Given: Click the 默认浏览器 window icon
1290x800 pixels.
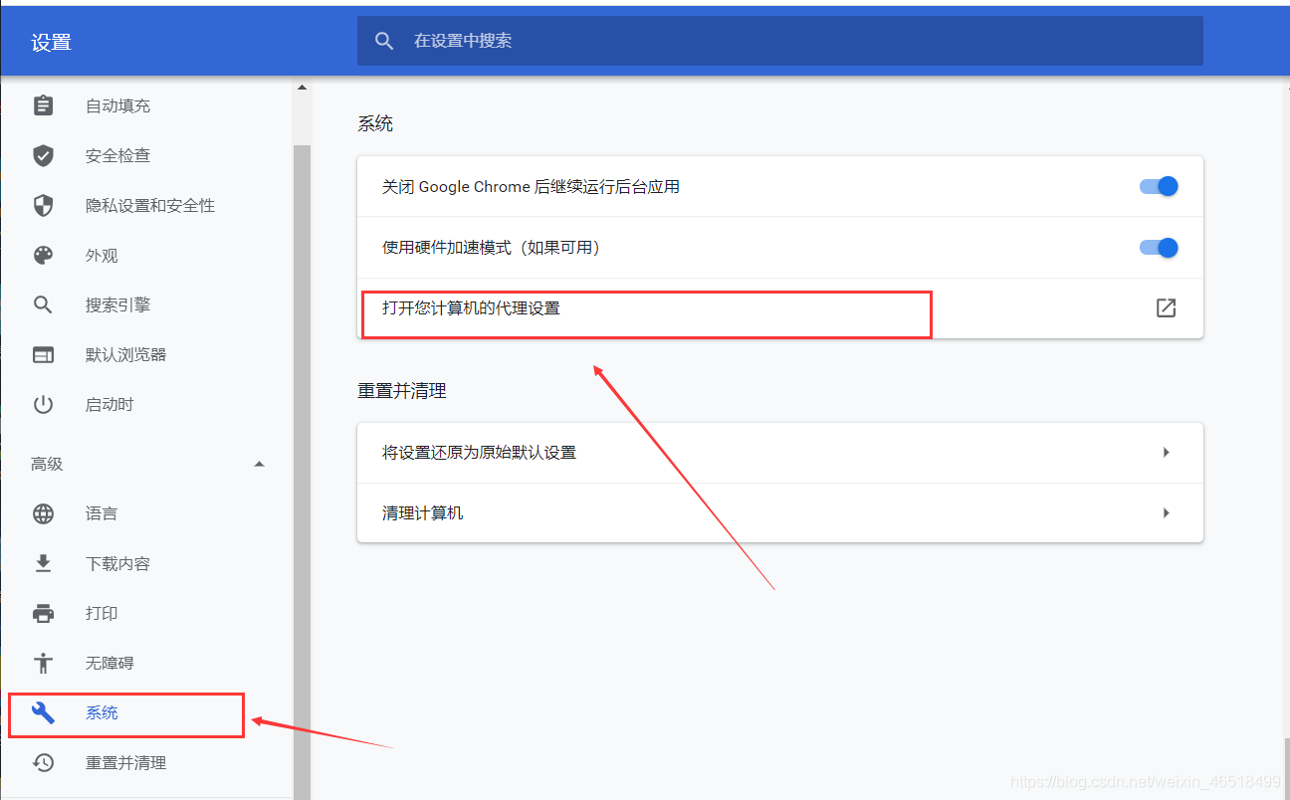Looking at the screenshot, I should point(43,354).
